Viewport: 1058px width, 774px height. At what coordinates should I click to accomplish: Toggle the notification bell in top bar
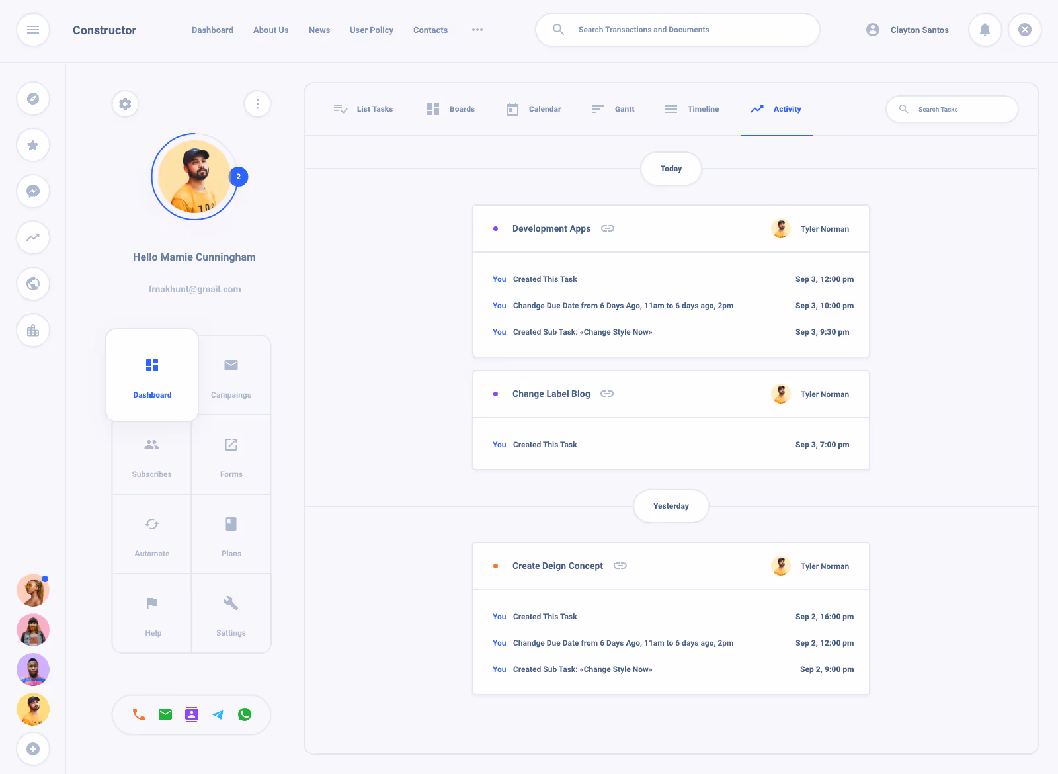point(985,30)
